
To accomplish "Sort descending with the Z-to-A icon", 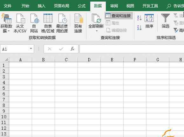I will pos(139,28).
